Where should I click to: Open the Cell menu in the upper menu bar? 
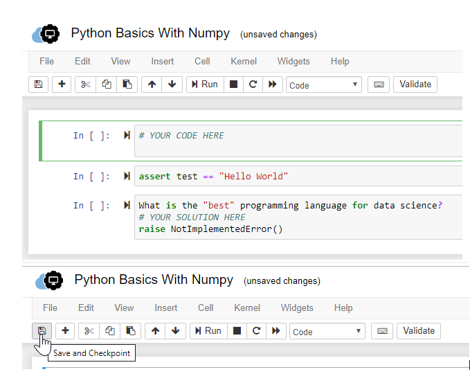coord(202,62)
